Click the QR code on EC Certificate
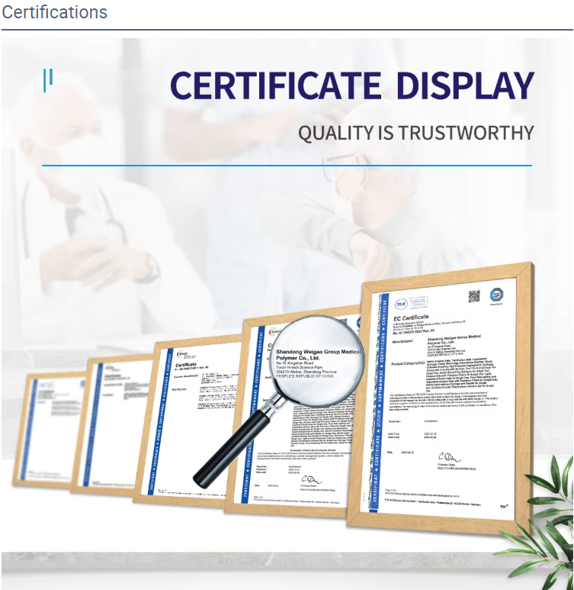Screen dimensions: 574x590 point(474,296)
